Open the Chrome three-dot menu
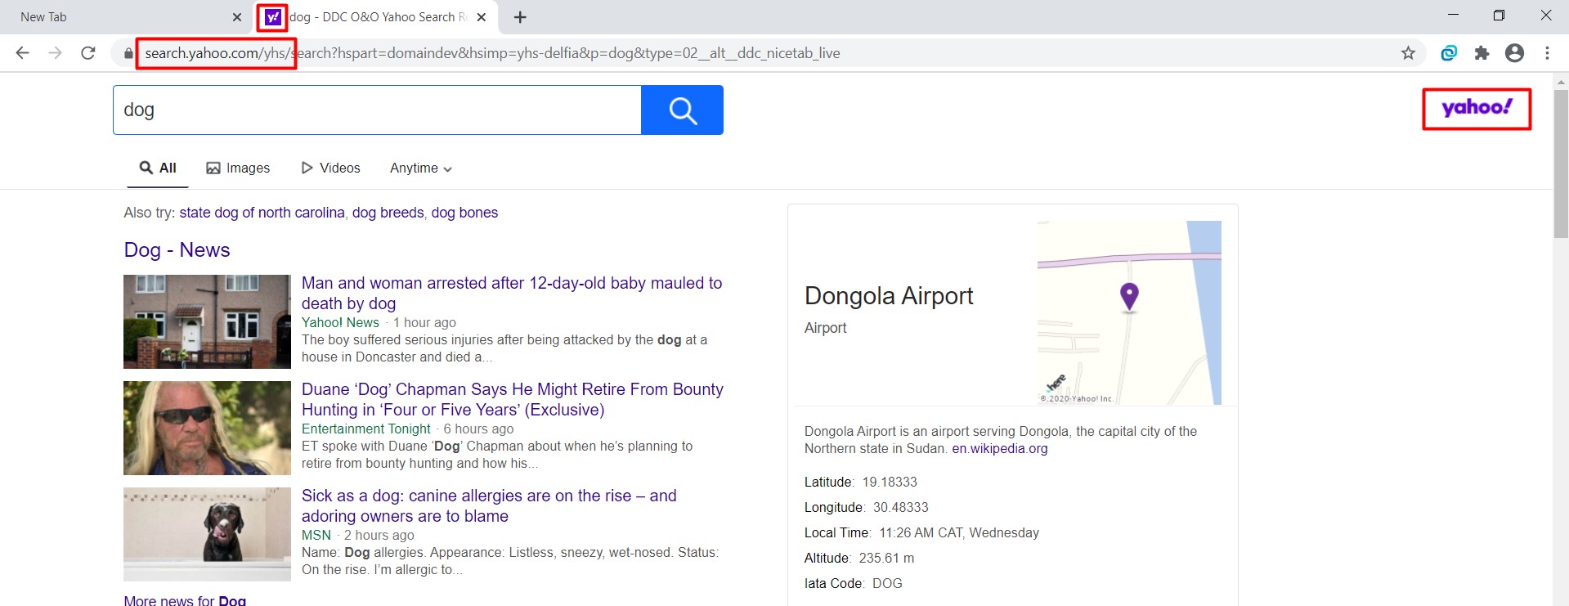Screen dimensions: 1569x606 coord(1547,53)
